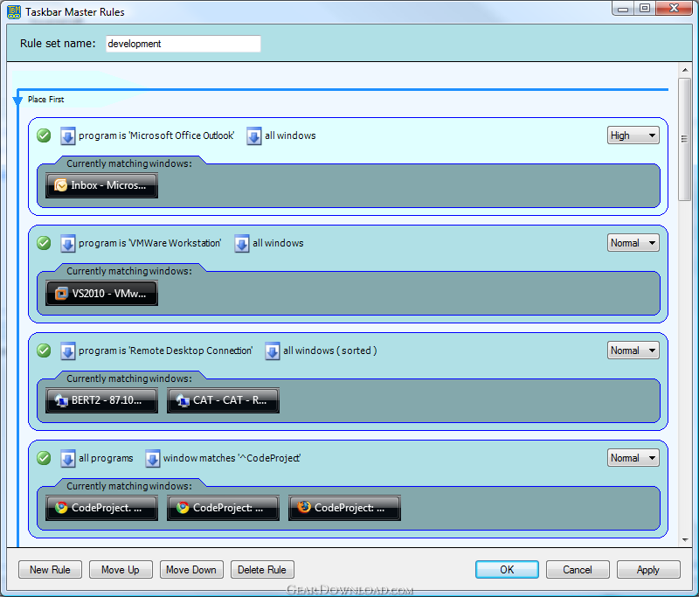The height and width of the screenshot is (597, 699).
Task: Click 'window matches ^CodeProject' text
Action: 232,458
